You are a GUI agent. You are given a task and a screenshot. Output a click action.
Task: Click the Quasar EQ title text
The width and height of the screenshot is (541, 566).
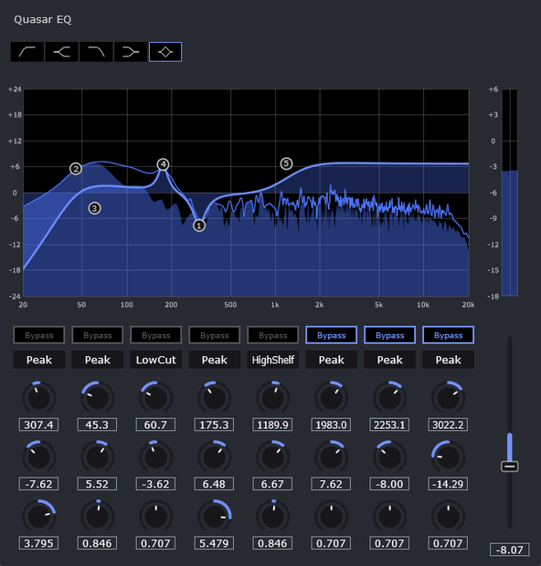(x=43, y=19)
